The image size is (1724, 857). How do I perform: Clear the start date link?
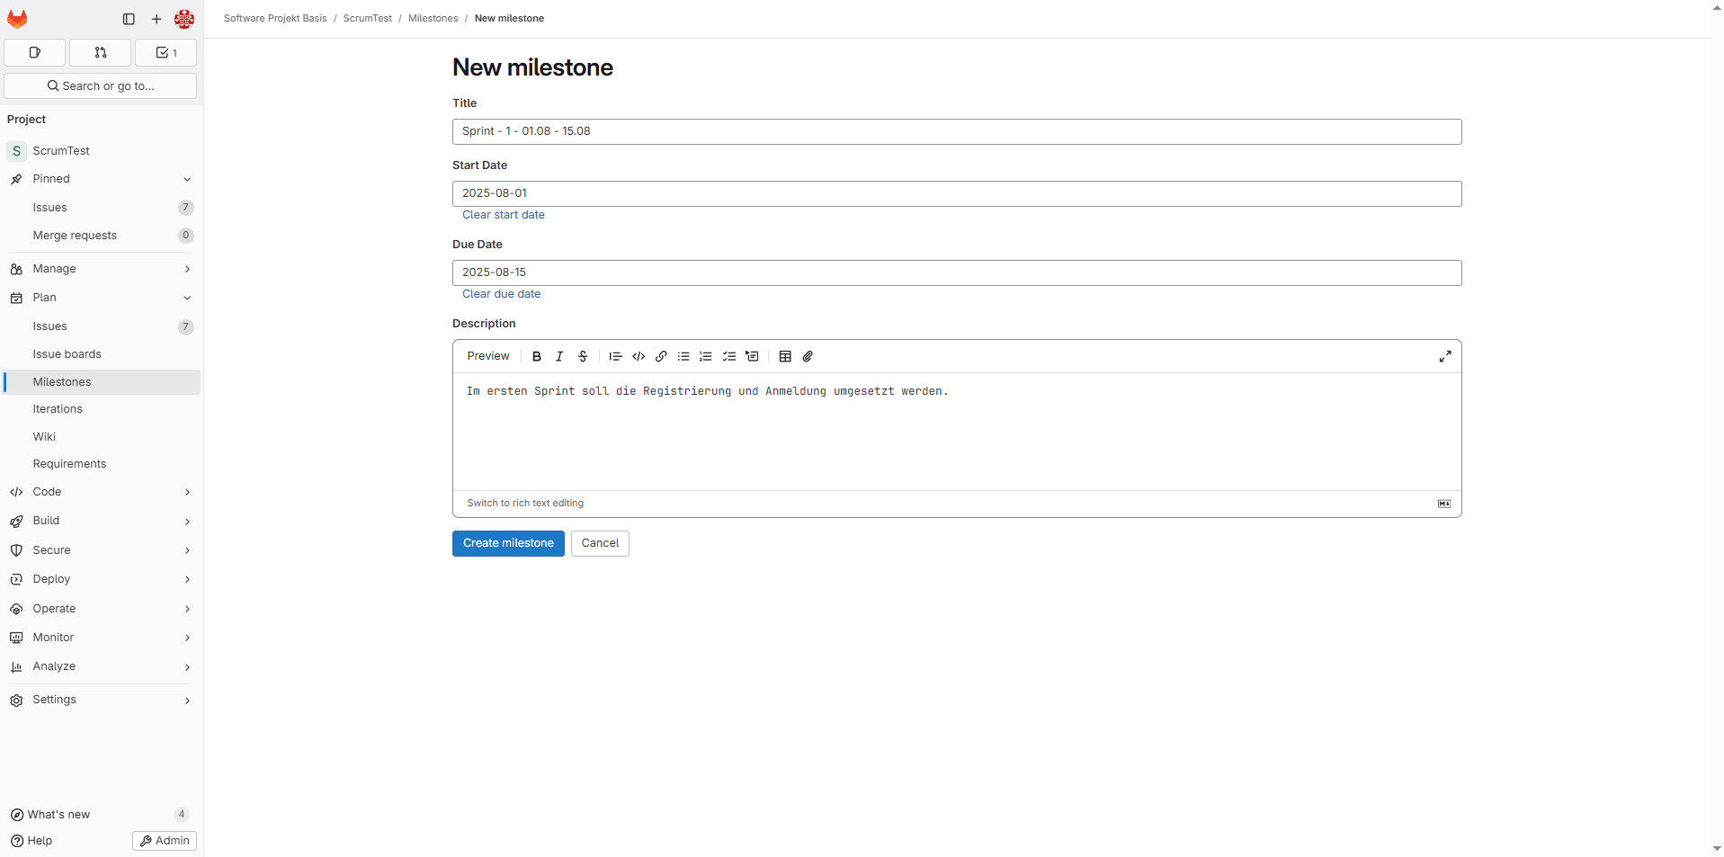click(504, 215)
